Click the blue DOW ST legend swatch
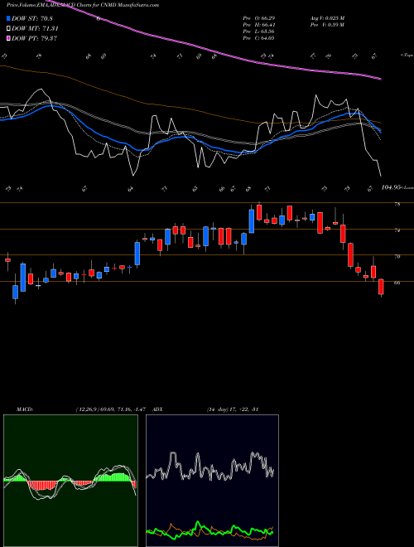414x547 pixels. tap(8, 18)
